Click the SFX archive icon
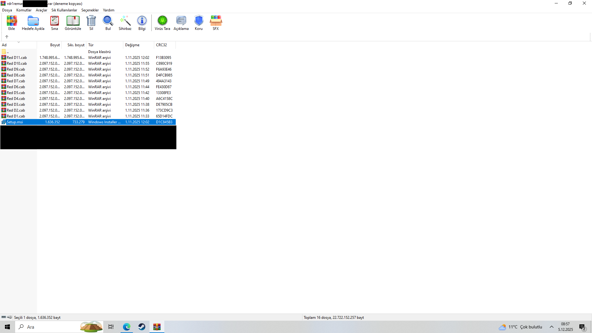The width and height of the screenshot is (592, 333). [x=216, y=21]
